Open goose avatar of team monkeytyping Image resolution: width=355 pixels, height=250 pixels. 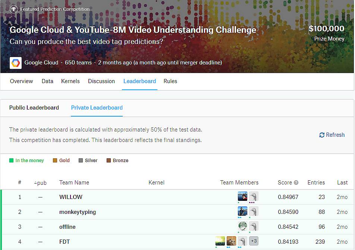pyautogui.click(x=254, y=211)
